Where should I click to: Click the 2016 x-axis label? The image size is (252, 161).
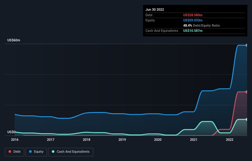[x=15, y=140]
